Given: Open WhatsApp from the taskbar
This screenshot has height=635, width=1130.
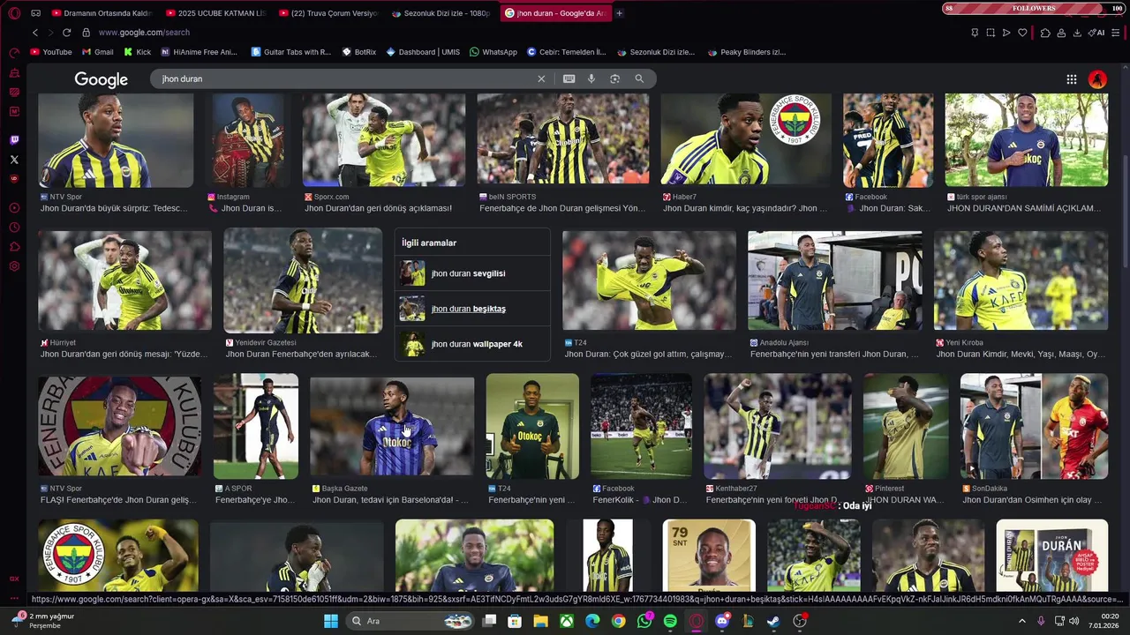Looking at the screenshot, I should 644,621.
